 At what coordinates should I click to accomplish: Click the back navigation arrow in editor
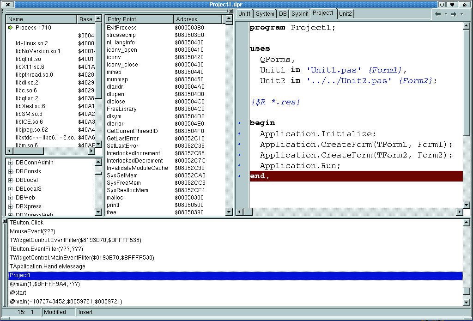click(x=437, y=14)
